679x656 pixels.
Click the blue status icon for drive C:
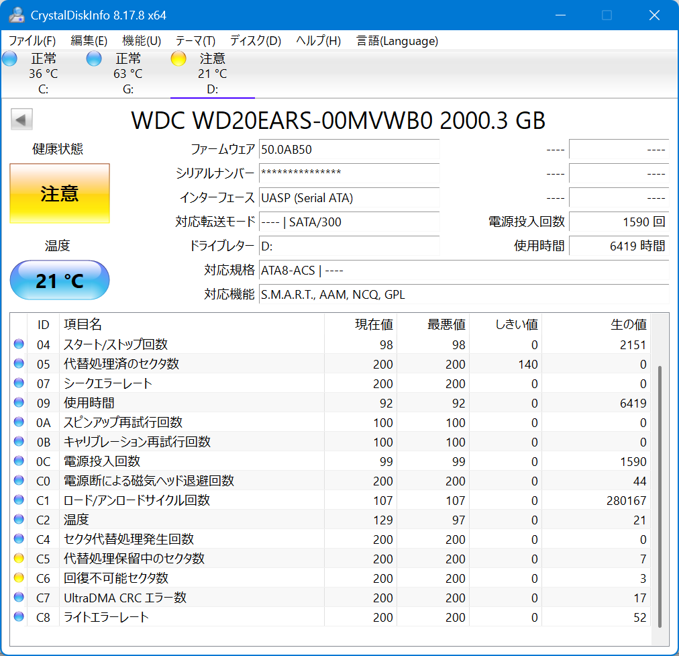9,59
